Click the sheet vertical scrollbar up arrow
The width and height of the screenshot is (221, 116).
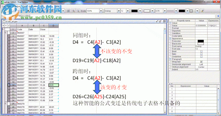(165, 29)
